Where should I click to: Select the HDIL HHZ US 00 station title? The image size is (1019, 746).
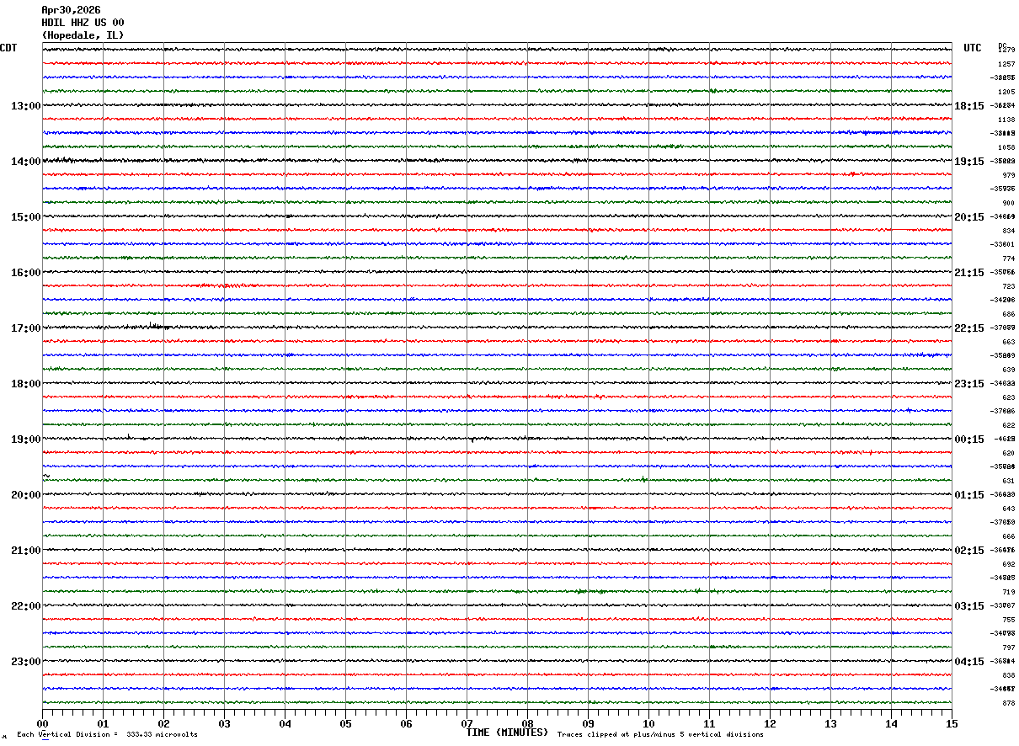click(x=83, y=23)
